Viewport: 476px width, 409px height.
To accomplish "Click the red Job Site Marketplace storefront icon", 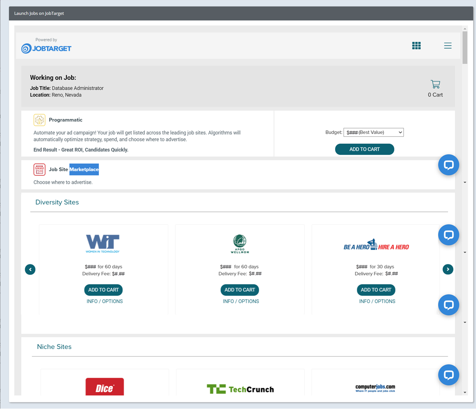I will tap(39, 169).
